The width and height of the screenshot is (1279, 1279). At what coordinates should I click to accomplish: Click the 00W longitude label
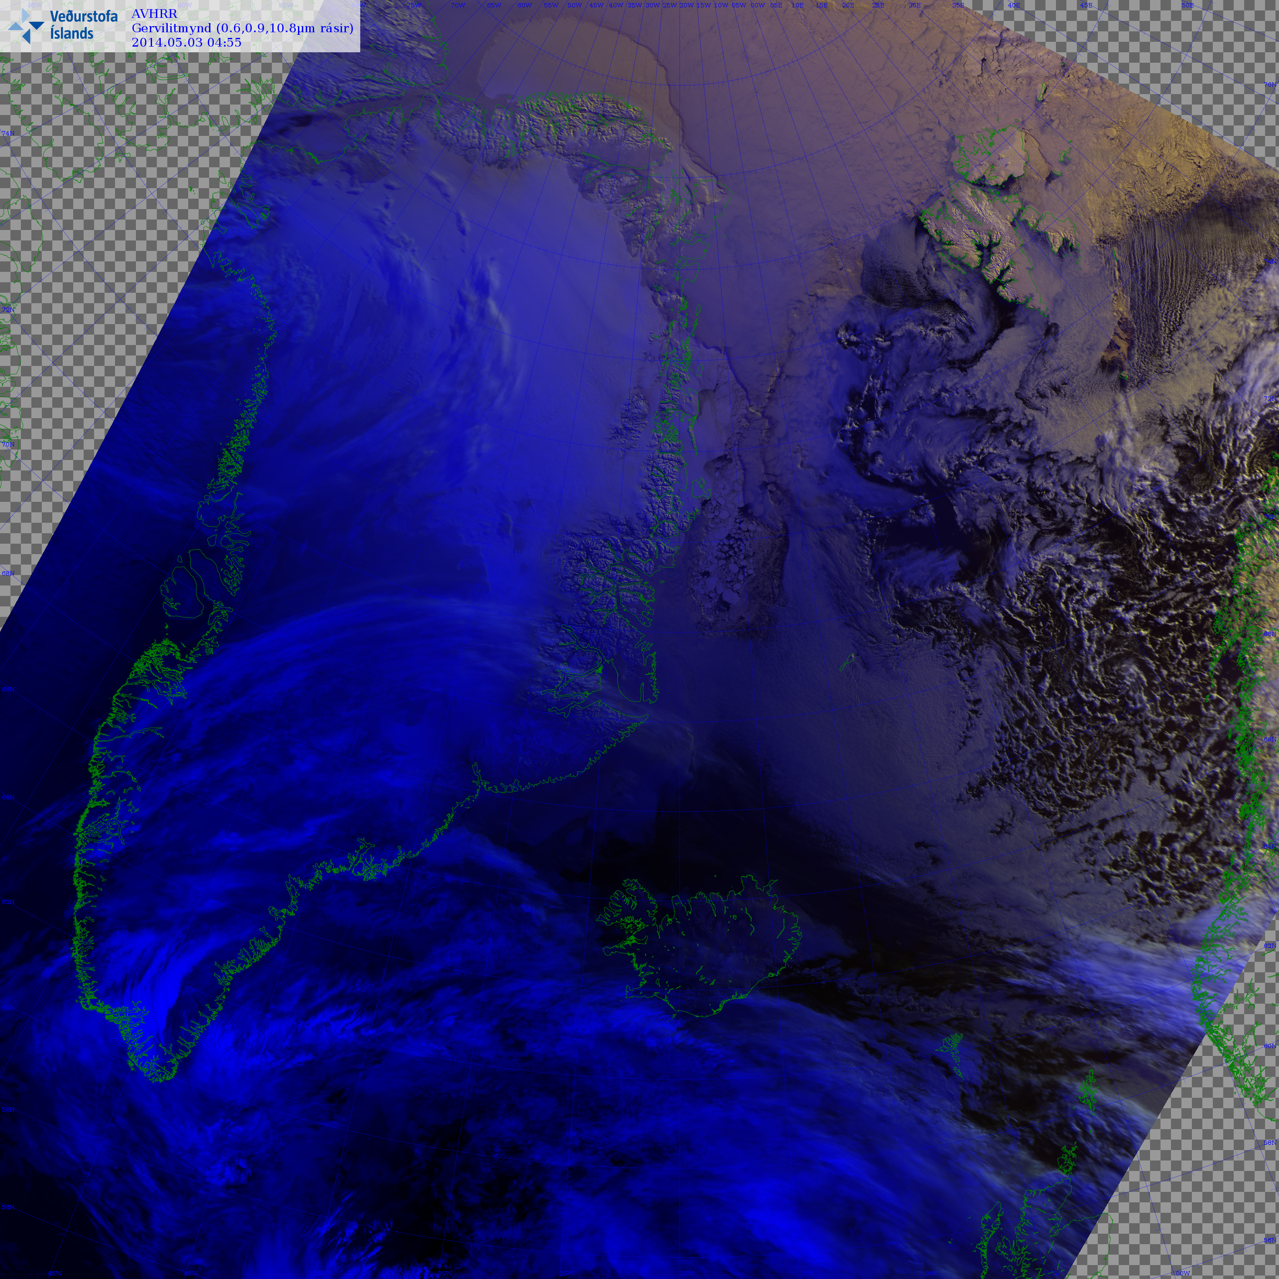coord(758,5)
